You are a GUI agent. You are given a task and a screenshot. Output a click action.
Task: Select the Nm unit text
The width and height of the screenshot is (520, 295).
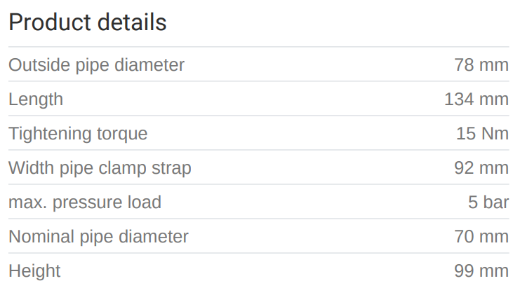pos(495,134)
